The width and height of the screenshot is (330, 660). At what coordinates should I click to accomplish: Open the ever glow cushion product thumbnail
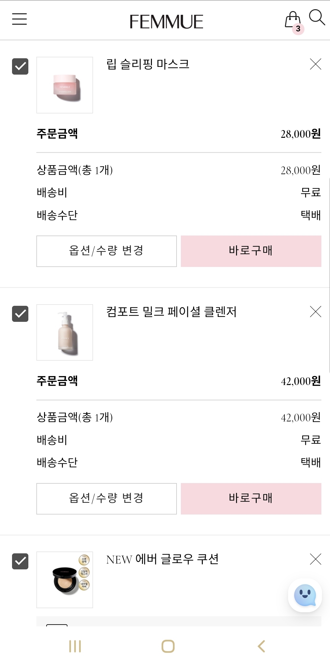point(65,580)
